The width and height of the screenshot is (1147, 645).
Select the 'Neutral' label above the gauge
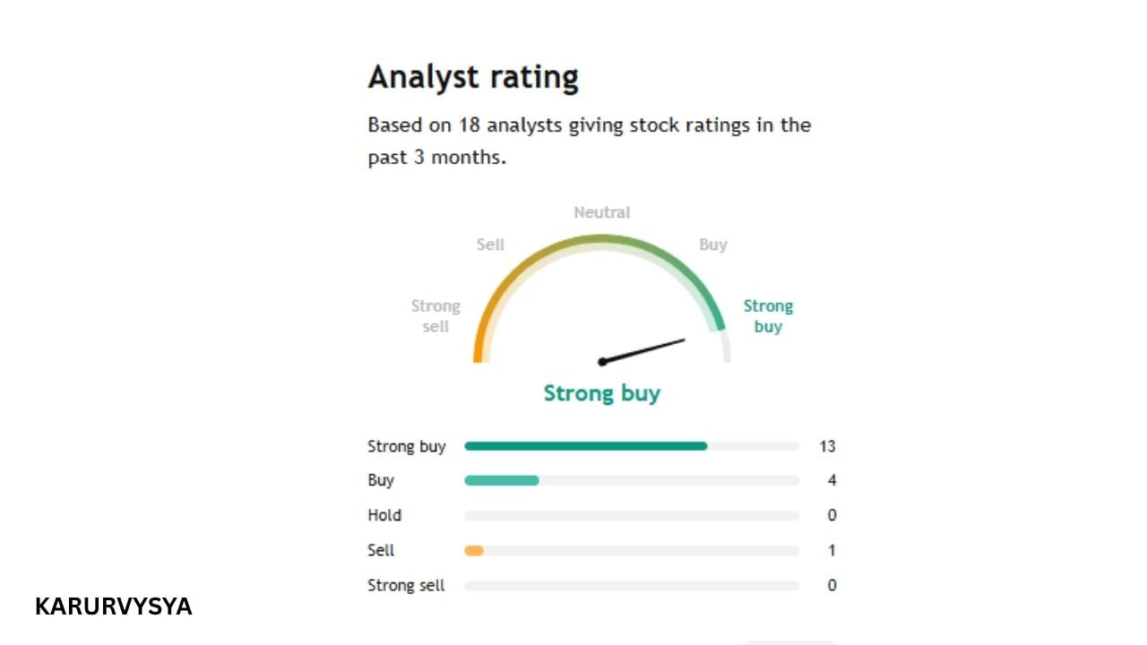click(x=602, y=212)
